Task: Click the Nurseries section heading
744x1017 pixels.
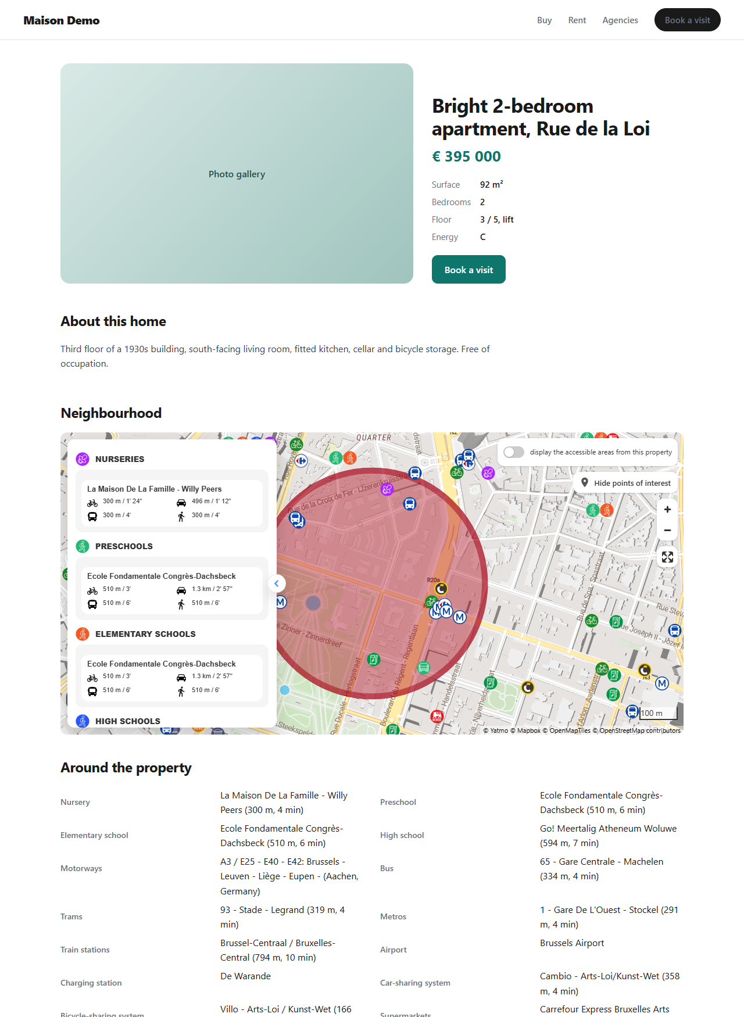Action: [120, 459]
